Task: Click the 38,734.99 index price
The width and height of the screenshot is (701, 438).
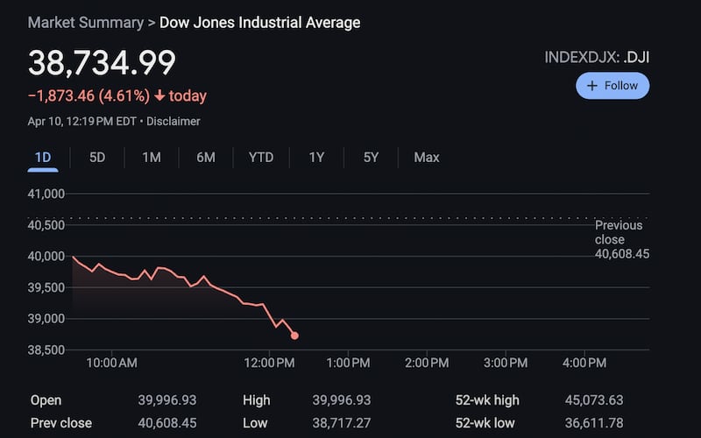Action: pyautogui.click(x=102, y=63)
